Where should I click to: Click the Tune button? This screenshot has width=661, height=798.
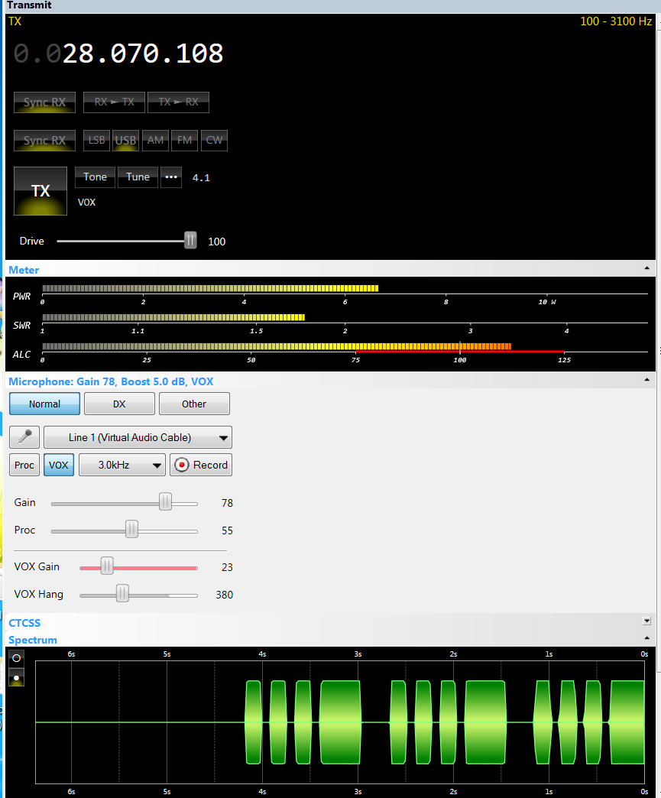pos(138,177)
